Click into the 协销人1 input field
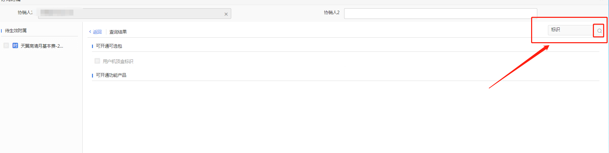 point(134,13)
